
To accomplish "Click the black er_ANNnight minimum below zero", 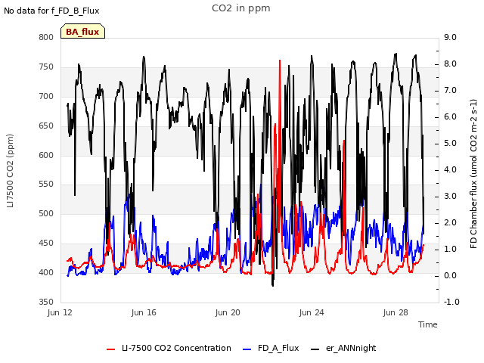I will coord(272,285).
